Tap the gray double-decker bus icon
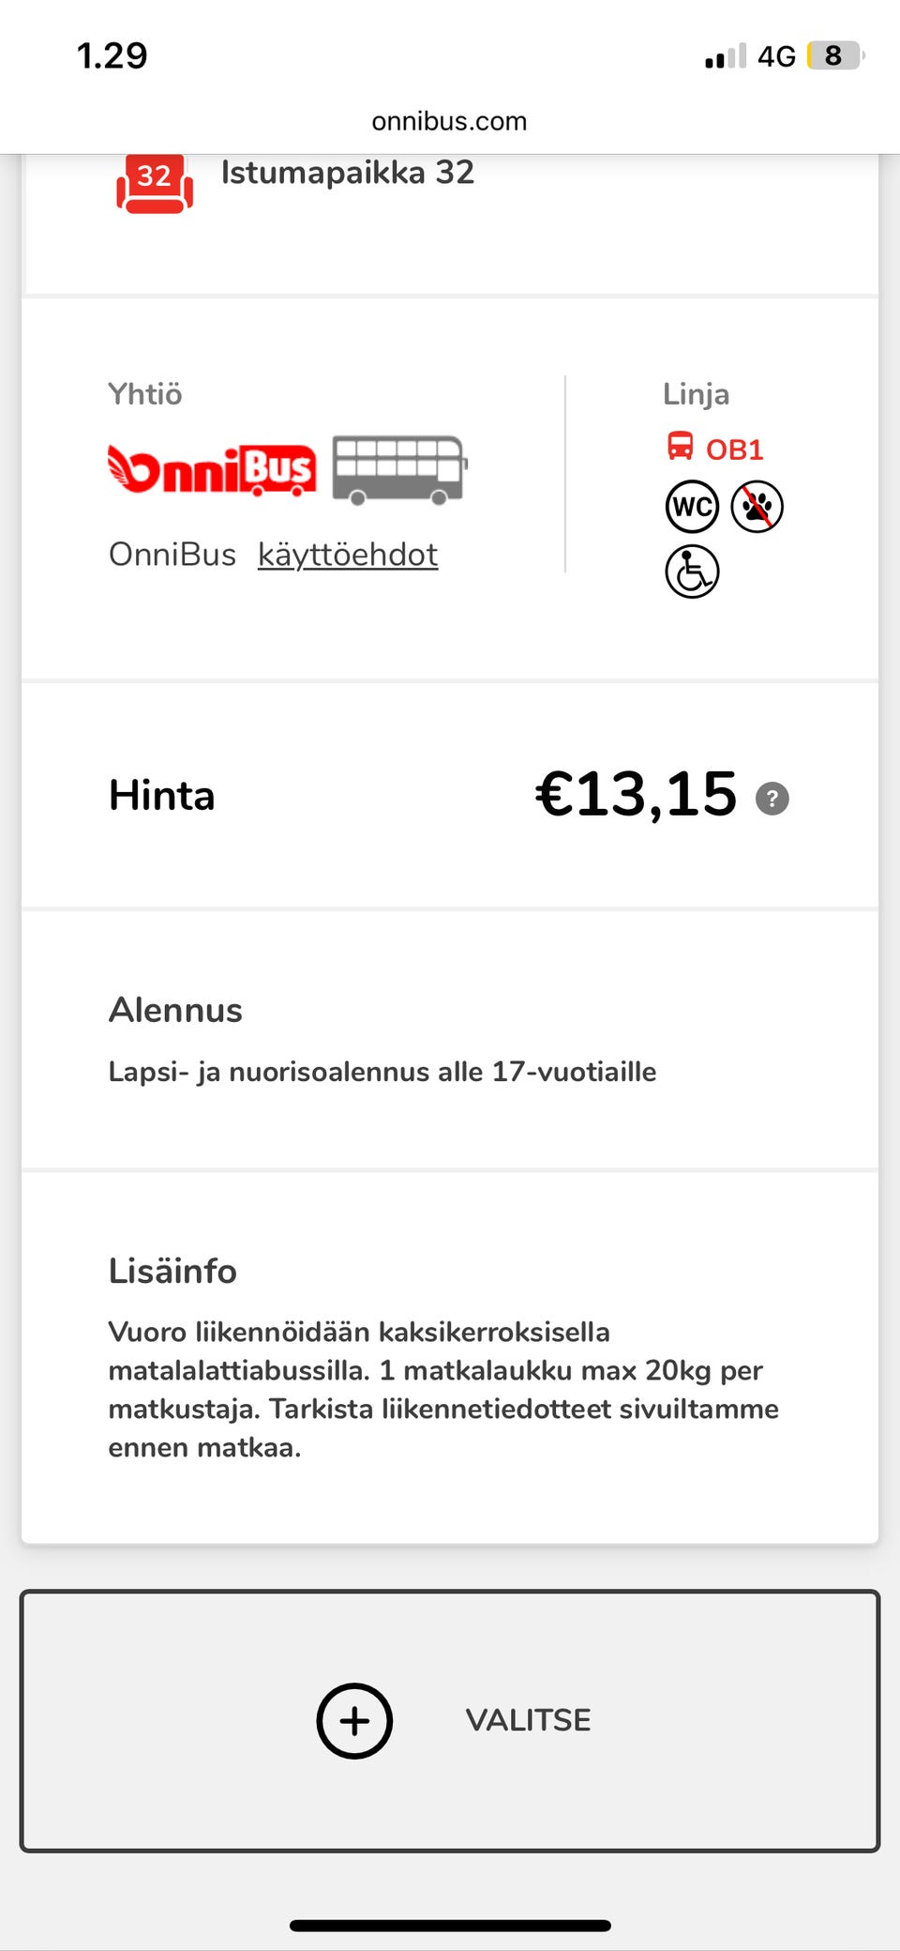The width and height of the screenshot is (900, 1951). [x=399, y=469]
